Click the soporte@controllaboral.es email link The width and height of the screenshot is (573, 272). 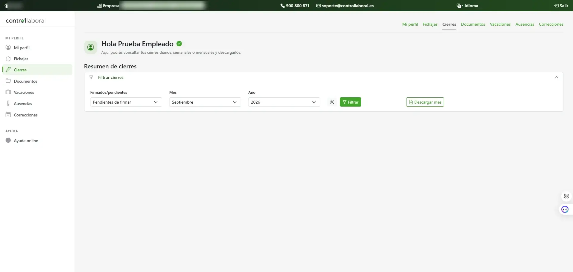[345, 6]
